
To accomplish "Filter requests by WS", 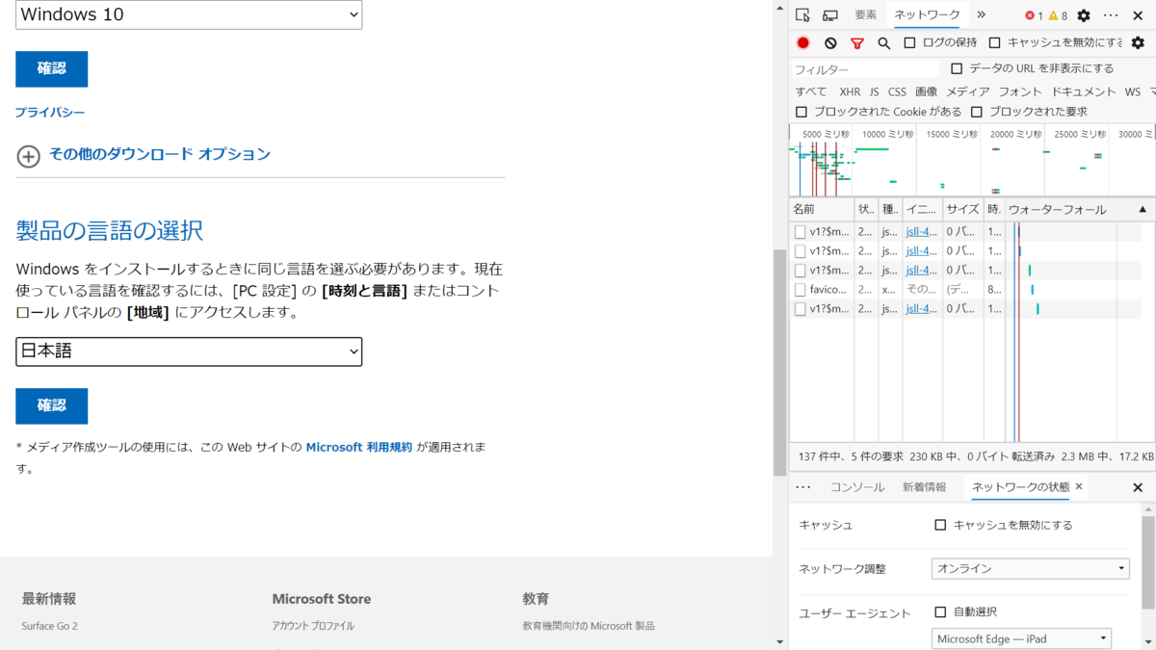I will 1133,91.
